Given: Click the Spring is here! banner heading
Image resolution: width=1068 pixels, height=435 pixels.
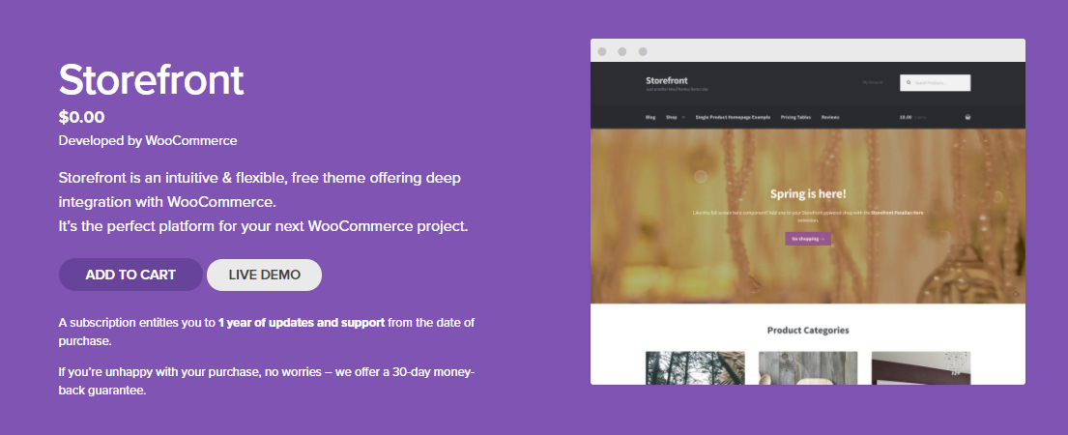Looking at the screenshot, I should coord(808,194).
